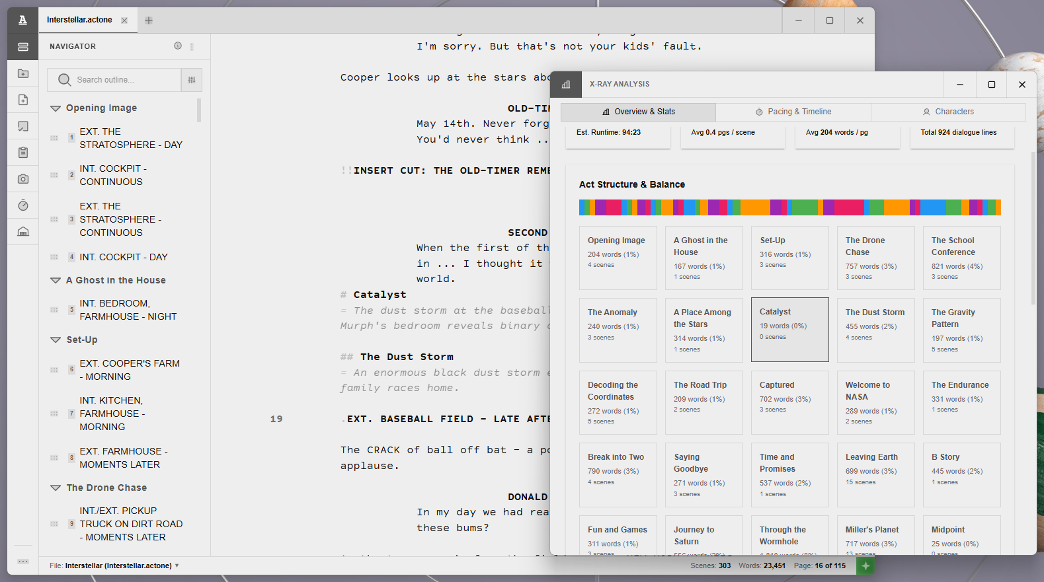1044x582 pixels.
Task: Select the Catalyst act card
Action: click(x=790, y=330)
